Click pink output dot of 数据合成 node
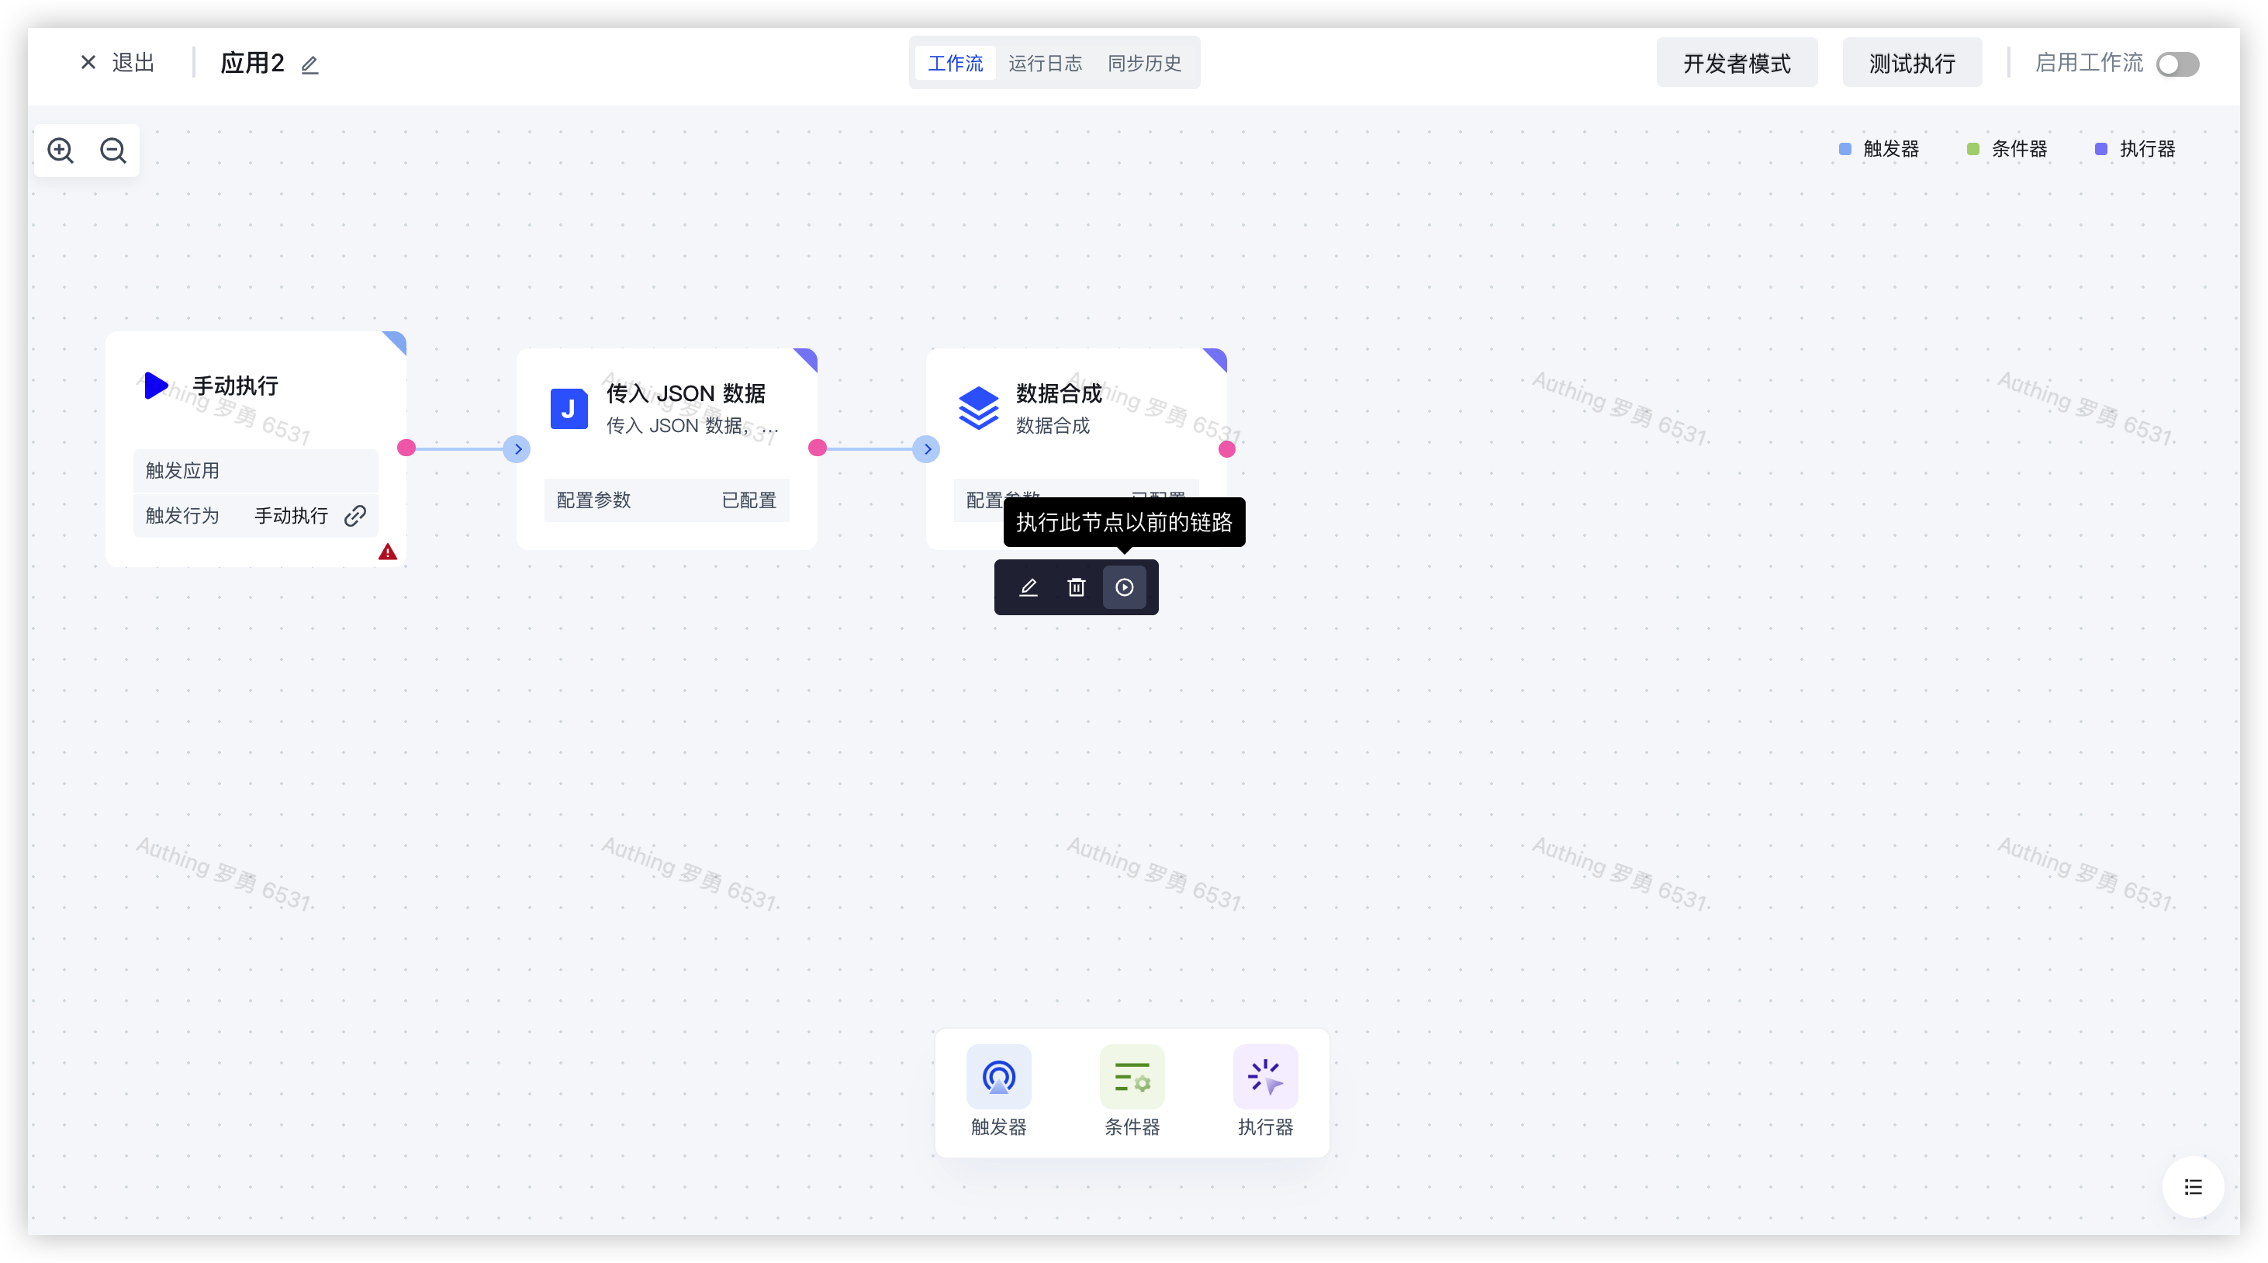The image size is (2268, 1263). (x=1226, y=449)
